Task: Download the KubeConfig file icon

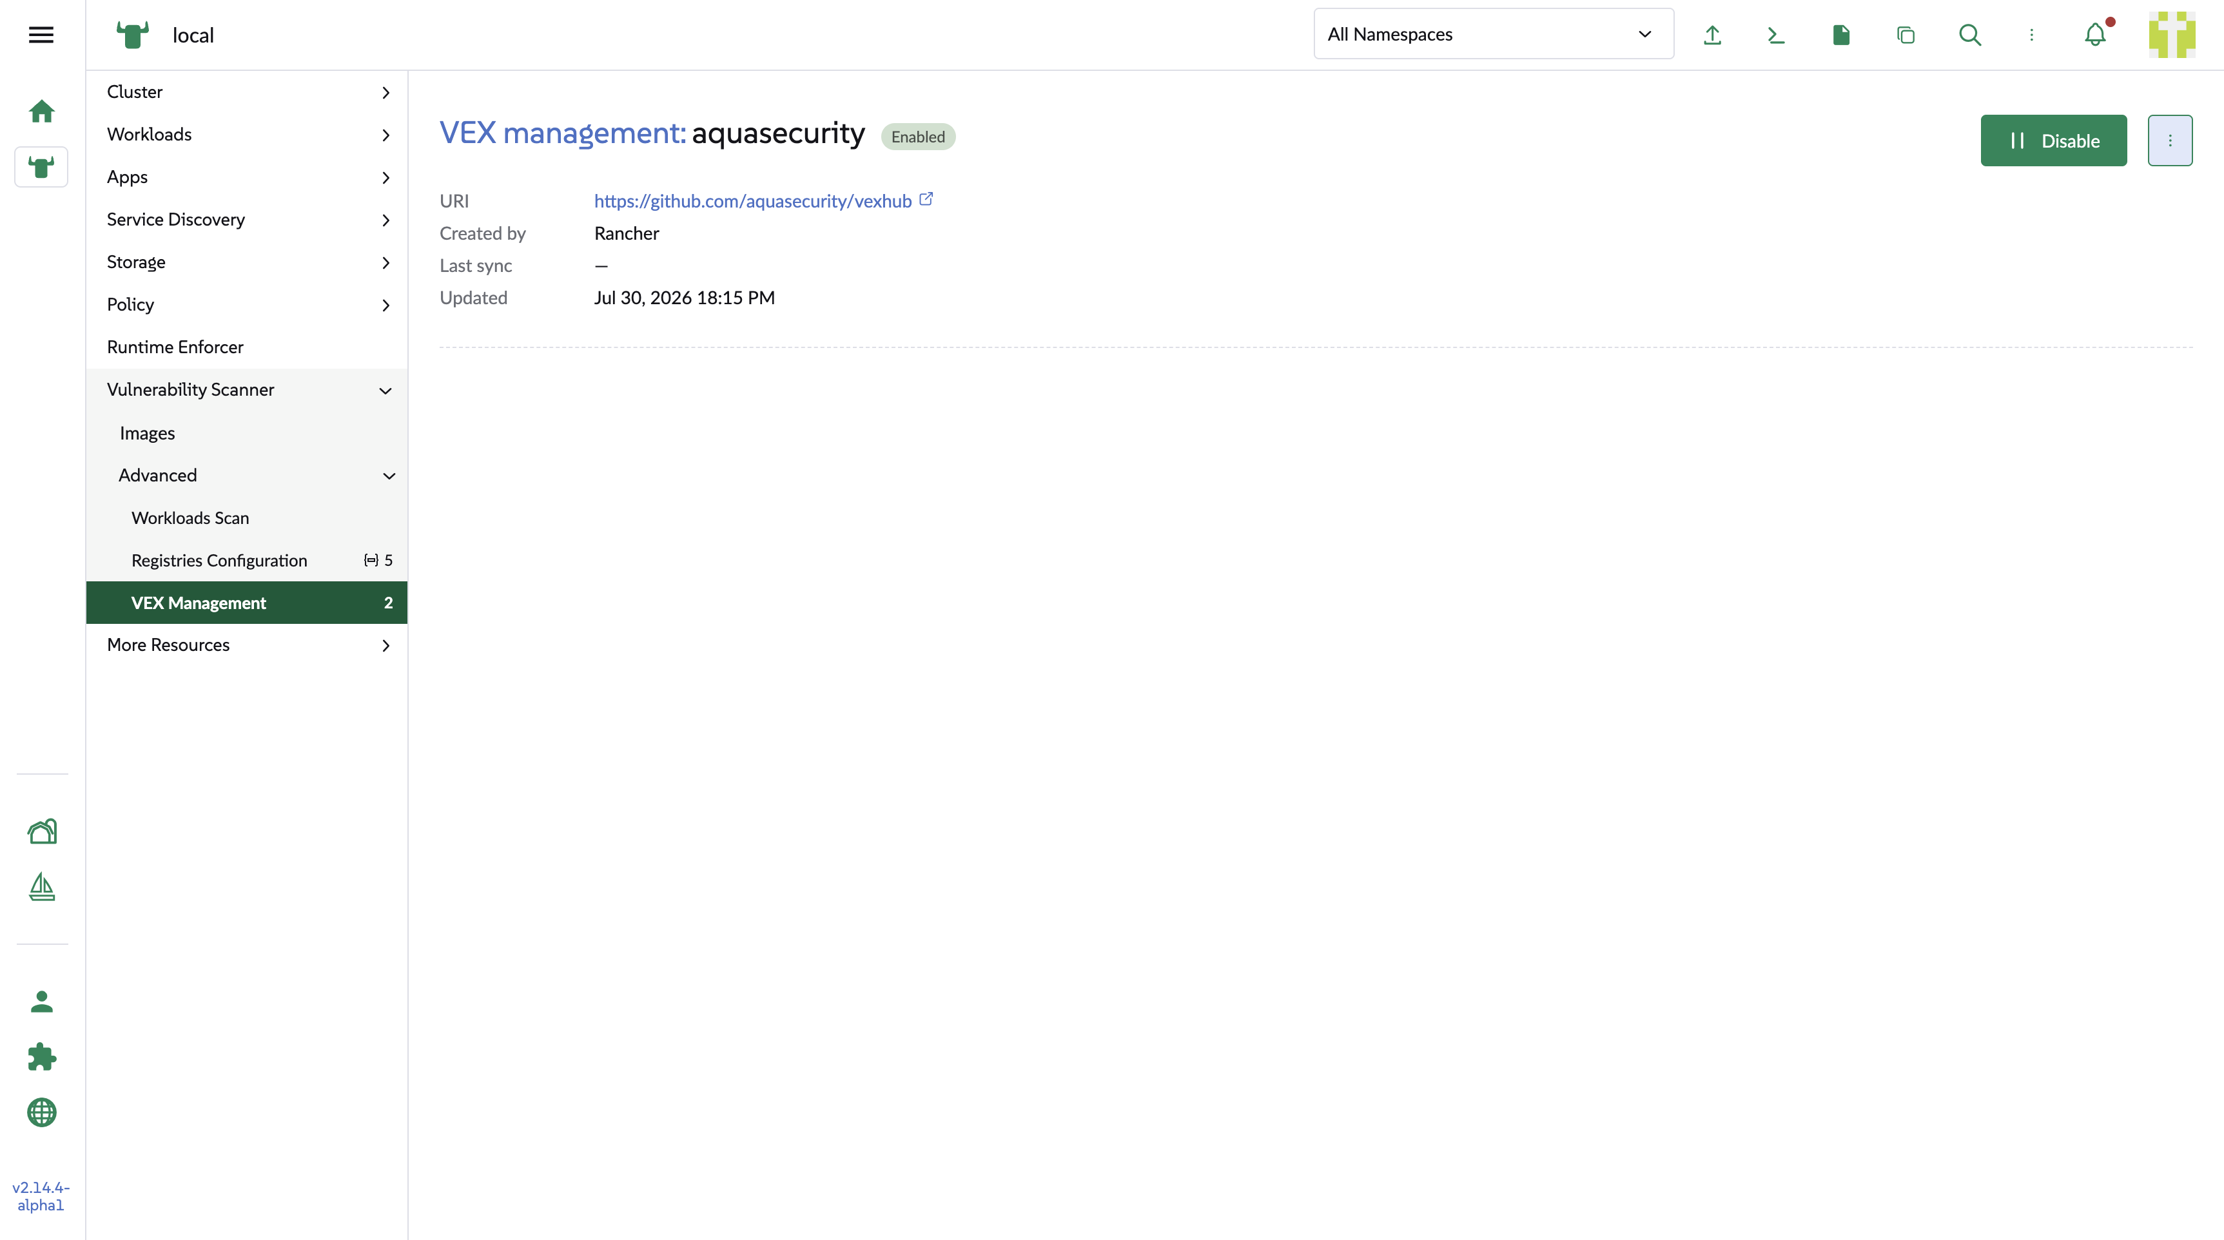Action: [1840, 35]
